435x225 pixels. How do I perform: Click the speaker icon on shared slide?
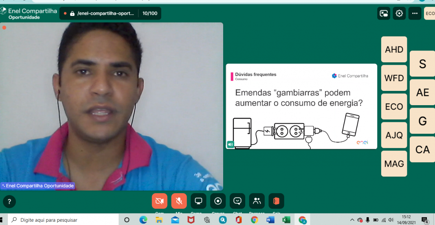point(230,144)
